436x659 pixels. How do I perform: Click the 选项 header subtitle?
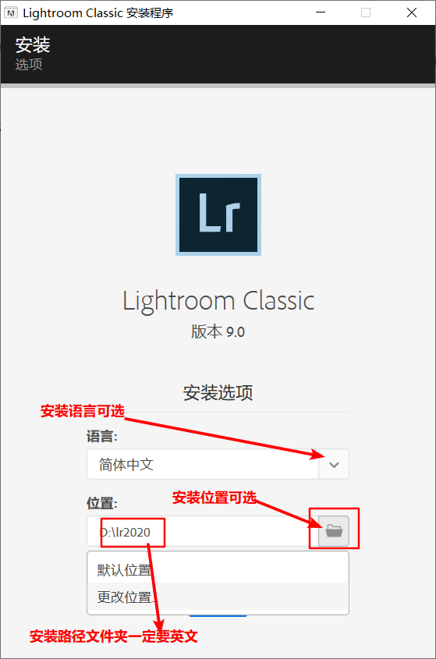(x=29, y=64)
